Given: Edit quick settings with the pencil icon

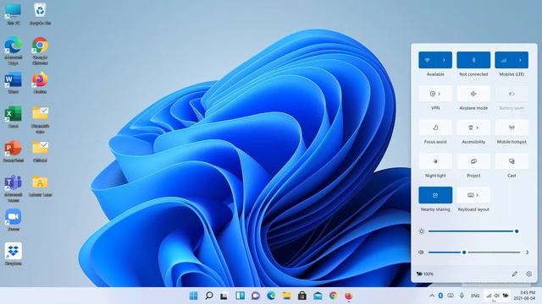Looking at the screenshot, I should 515,274.
